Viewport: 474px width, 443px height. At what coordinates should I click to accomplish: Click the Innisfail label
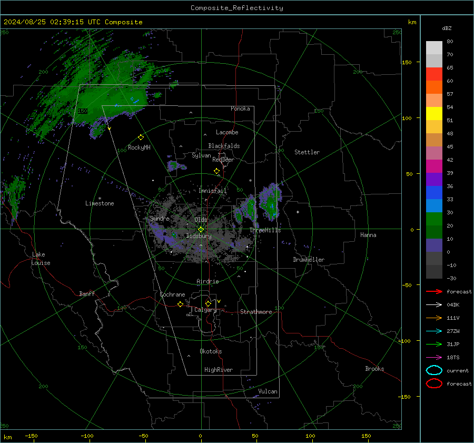click(213, 191)
